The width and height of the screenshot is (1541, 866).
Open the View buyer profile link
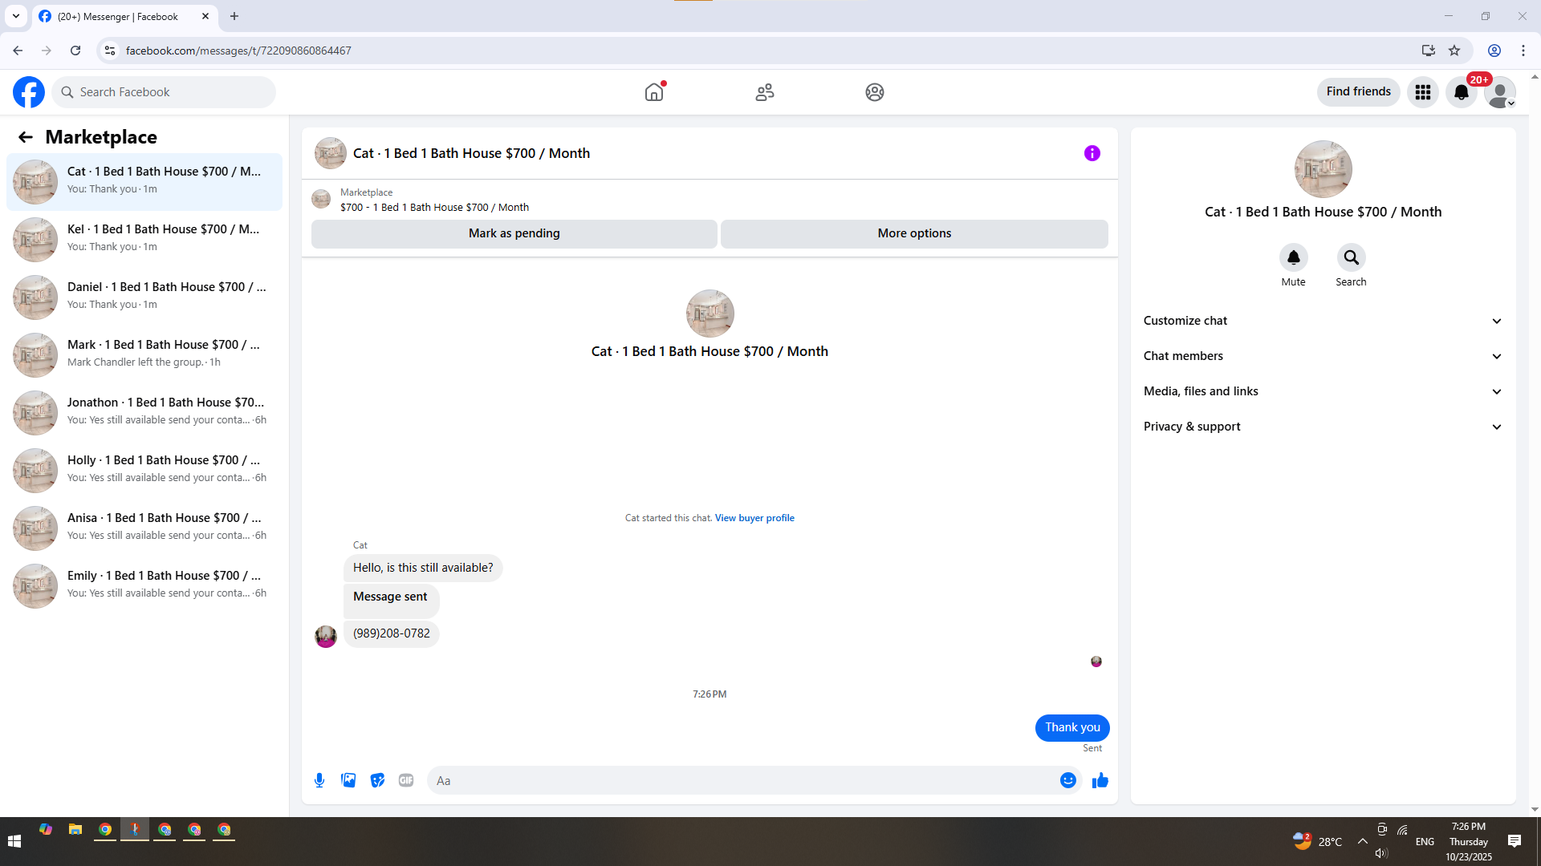tap(754, 518)
